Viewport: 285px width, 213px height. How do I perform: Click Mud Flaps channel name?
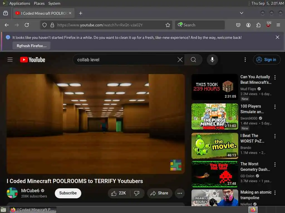(248, 89)
